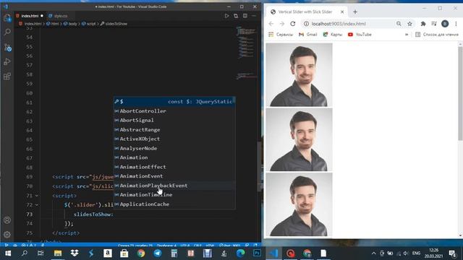The height and width of the screenshot is (260, 463).
Task: Open the Accounts menu in VS Code
Action: pyautogui.click(x=7, y=220)
